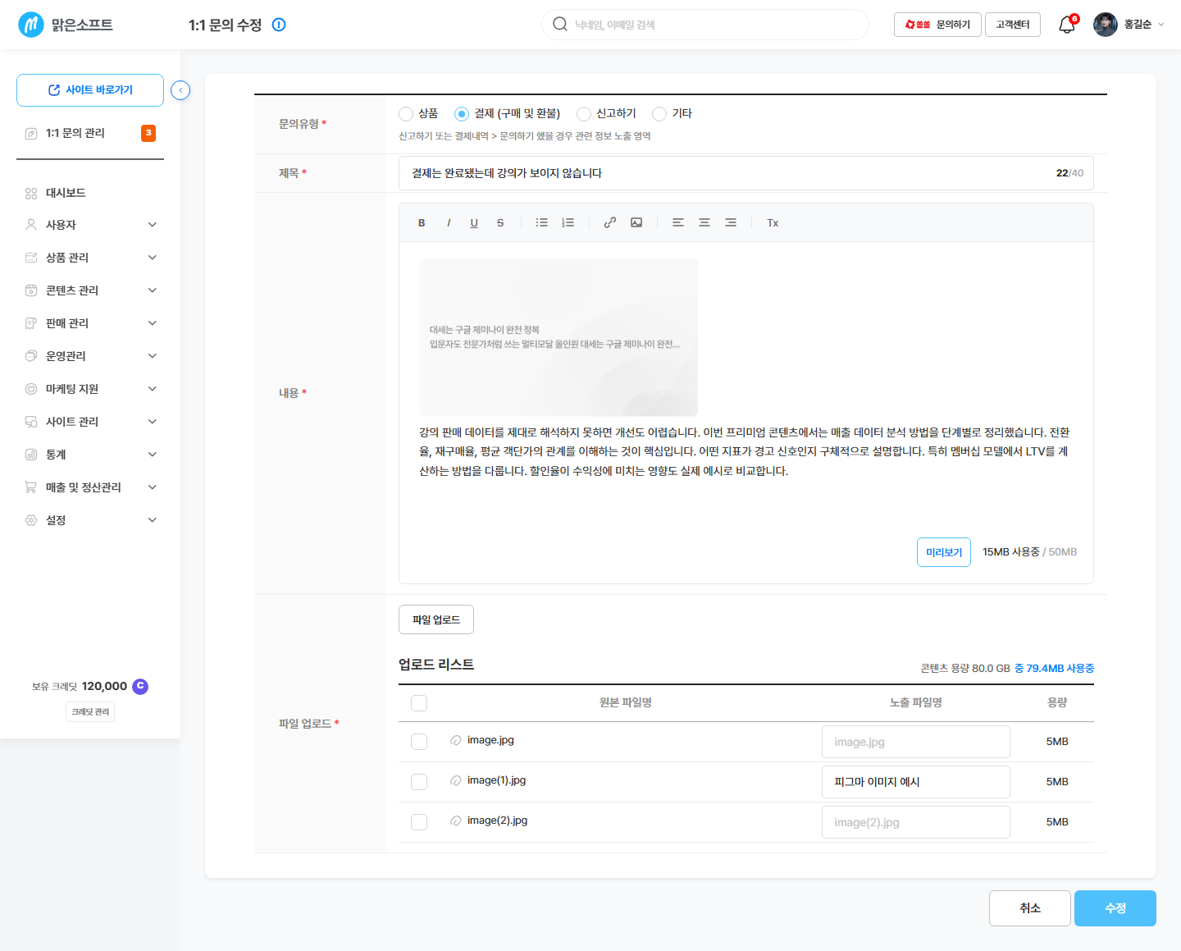
Task: Click the 문의하기 button in header
Action: pos(937,25)
